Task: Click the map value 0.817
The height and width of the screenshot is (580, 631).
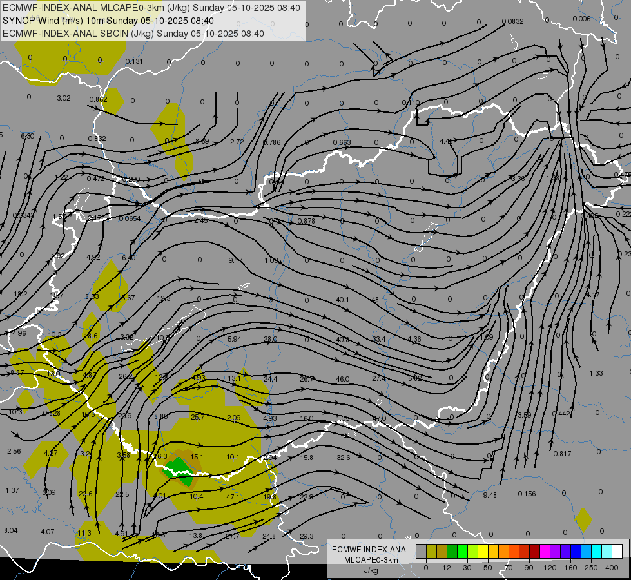Action: [x=562, y=454]
